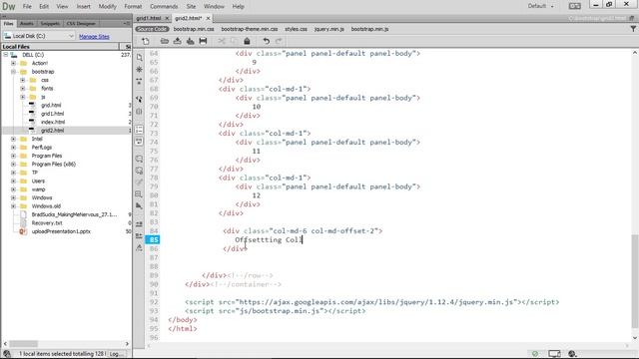Viewport: 639px width, 359px height.
Task: Switch to the CSS Designer panel tab
Action: tap(81, 24)
